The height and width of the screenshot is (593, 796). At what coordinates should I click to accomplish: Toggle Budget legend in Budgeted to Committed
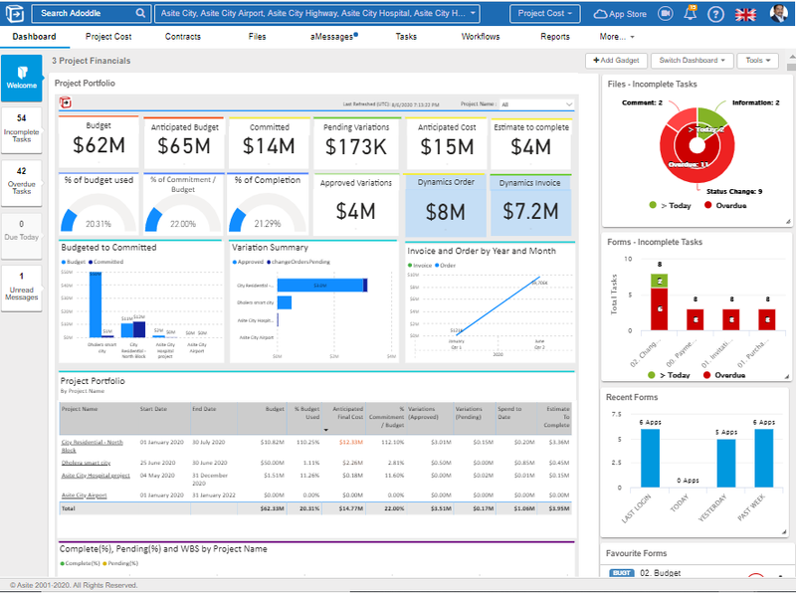pos(74,262)
